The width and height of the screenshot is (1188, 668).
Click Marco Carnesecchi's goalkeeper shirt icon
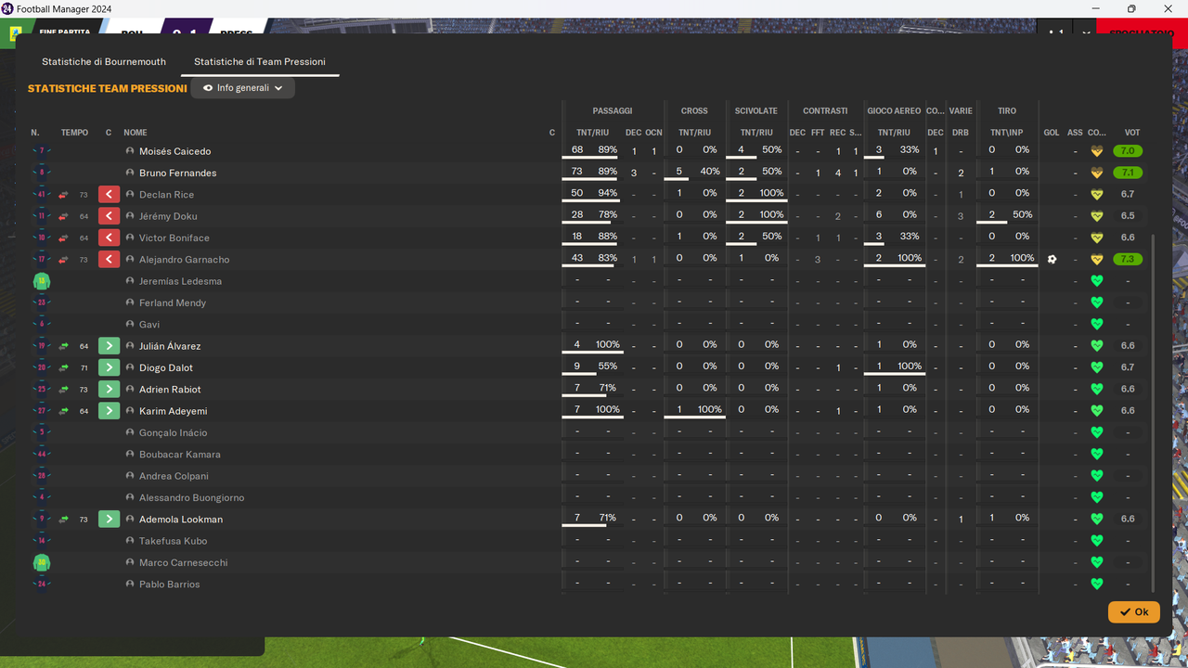point(41,562)
